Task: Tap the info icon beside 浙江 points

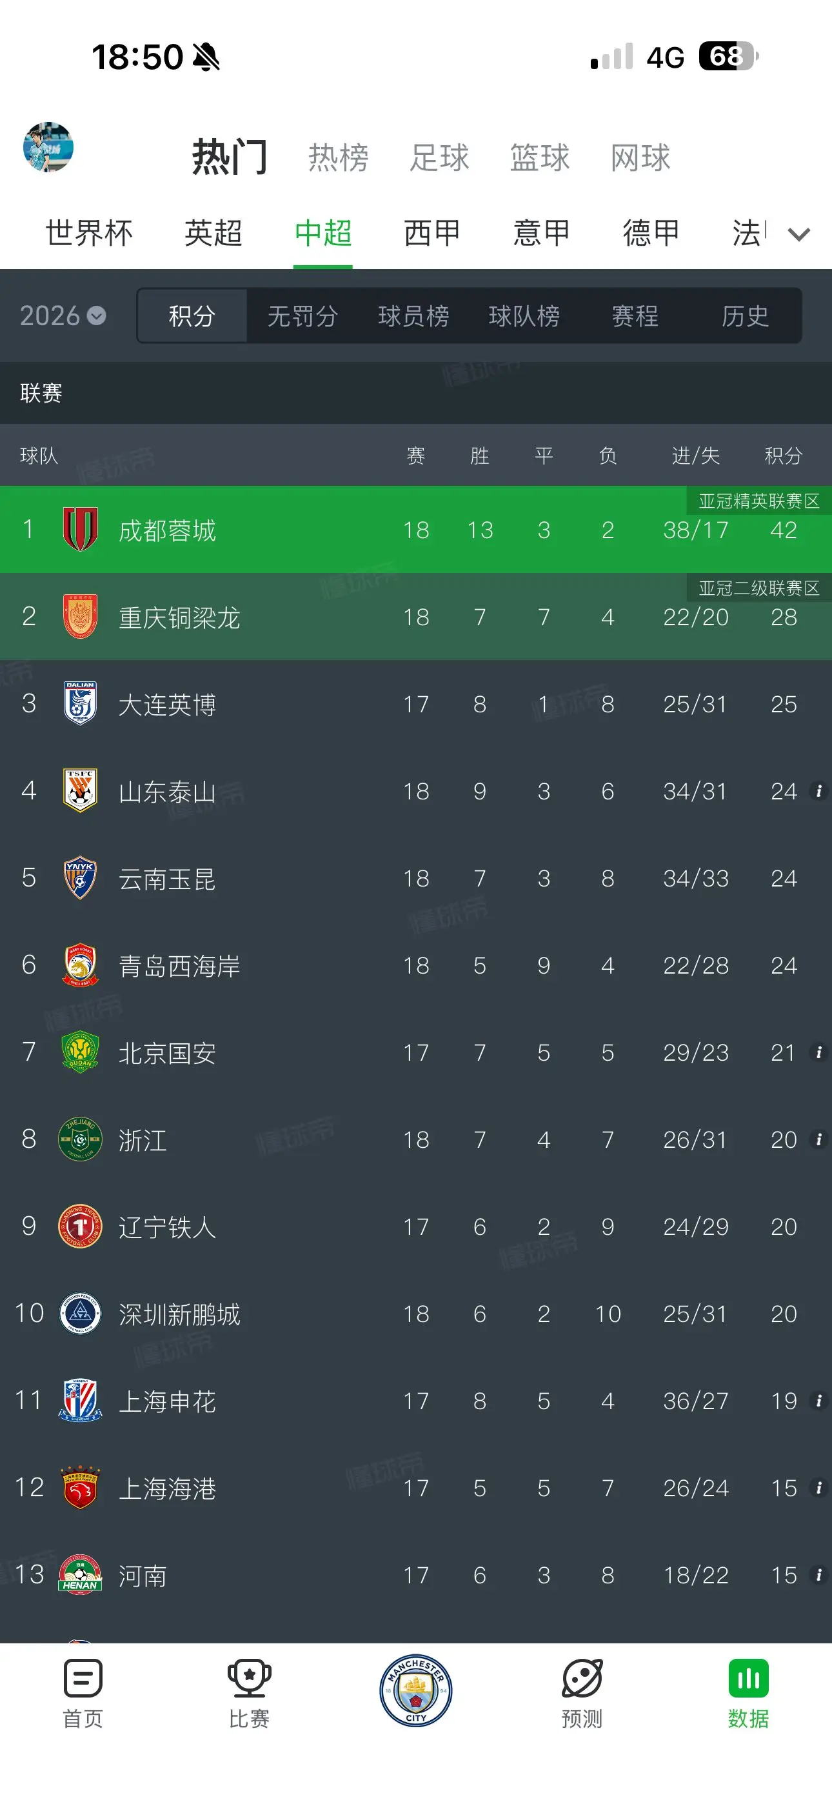Action: [818, 1139]
